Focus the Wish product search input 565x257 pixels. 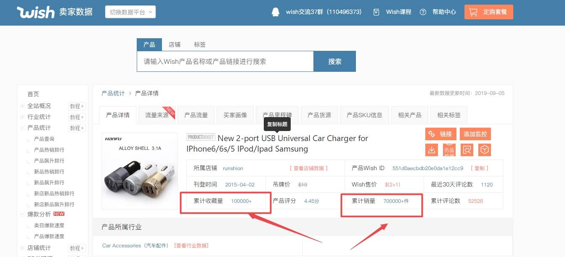pyautogui.click(x=225, y=61)
